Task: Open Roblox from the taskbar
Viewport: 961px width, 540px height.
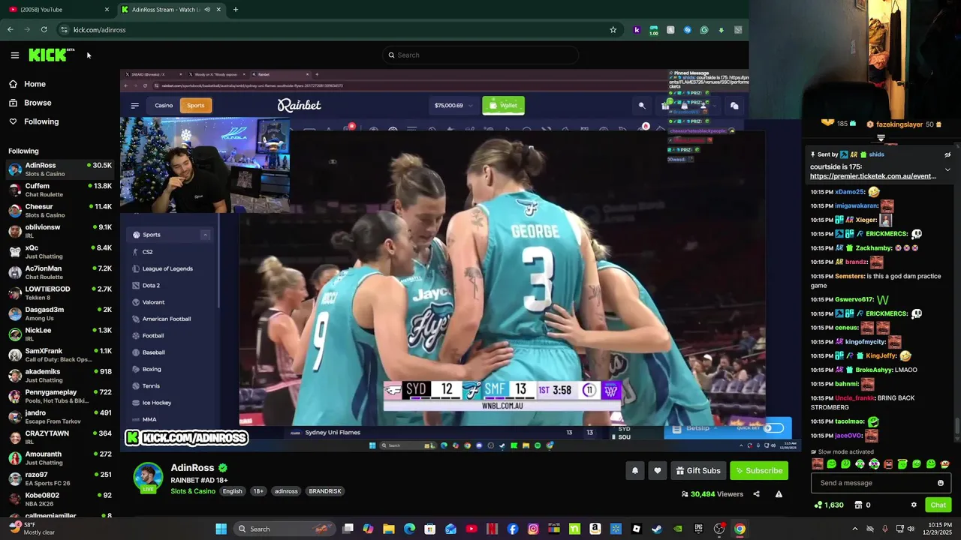Action: [x=637, y=529]
